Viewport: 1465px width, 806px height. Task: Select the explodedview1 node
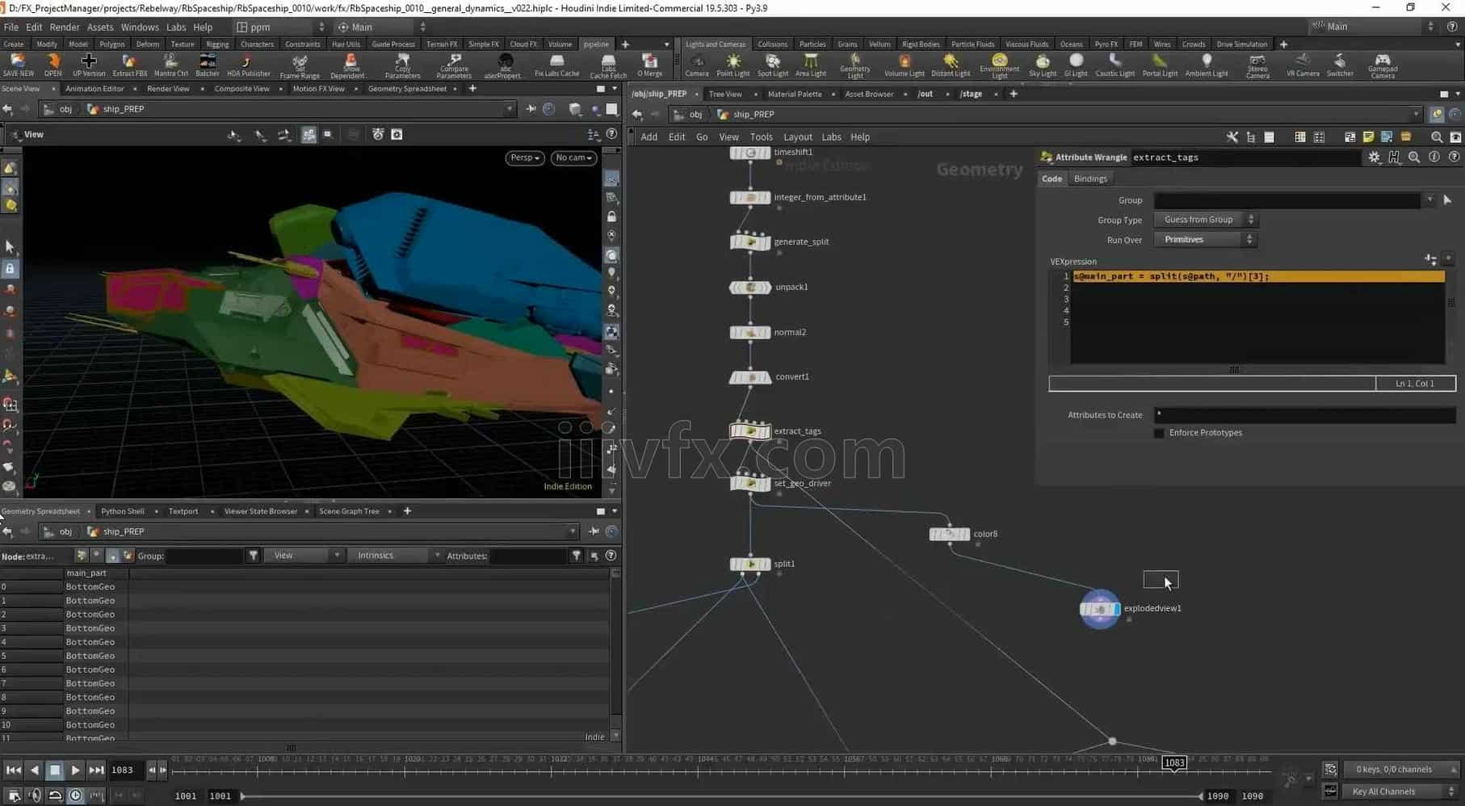coord(1099,609)
